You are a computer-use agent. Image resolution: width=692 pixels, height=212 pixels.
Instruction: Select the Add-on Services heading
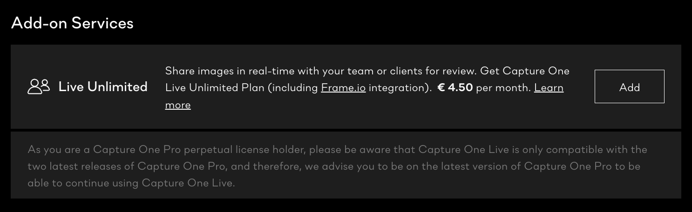72,23
